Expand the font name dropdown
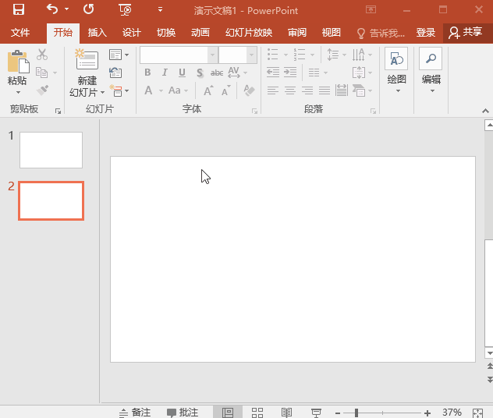This screenshot has height=418, width=493. 212,55
